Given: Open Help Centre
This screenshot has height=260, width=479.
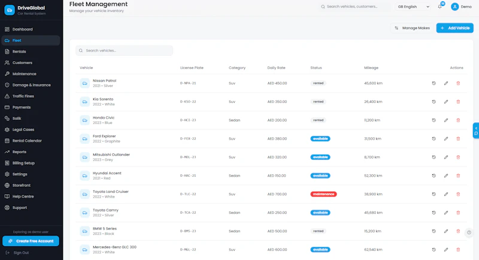Looking at the screenshot, I should tap(31, 196).
